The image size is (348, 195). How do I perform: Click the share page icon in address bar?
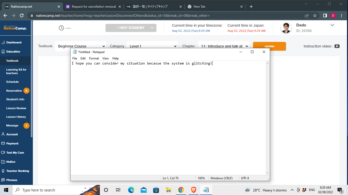coord(307,15)
